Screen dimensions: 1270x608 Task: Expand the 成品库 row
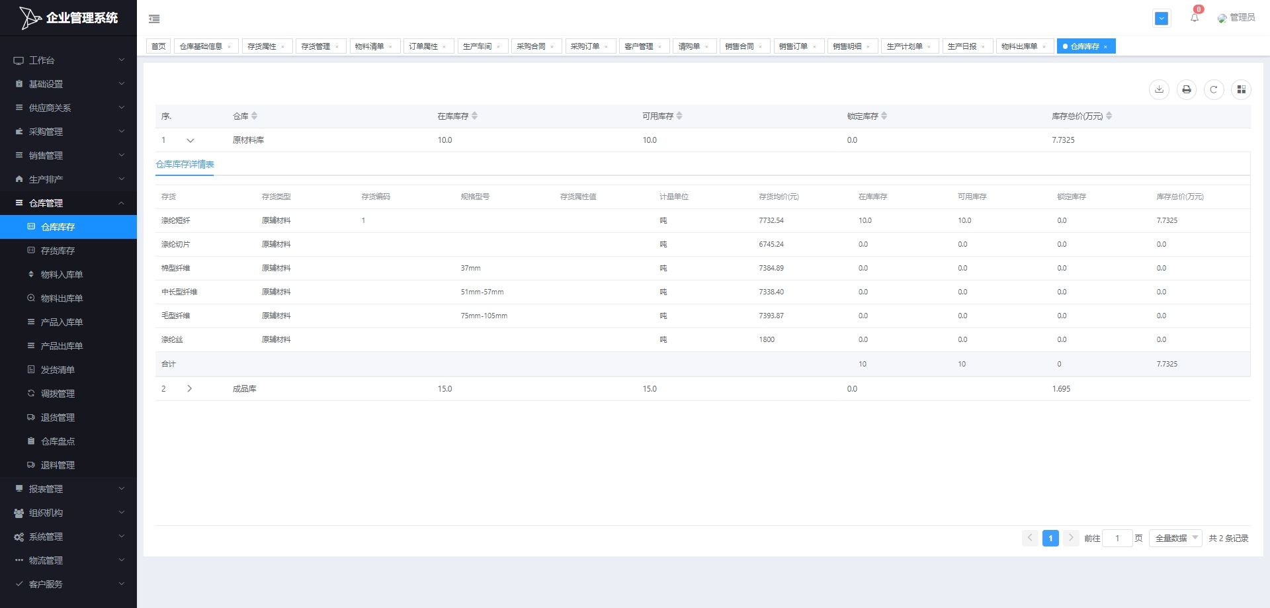(x=190, y=389)
